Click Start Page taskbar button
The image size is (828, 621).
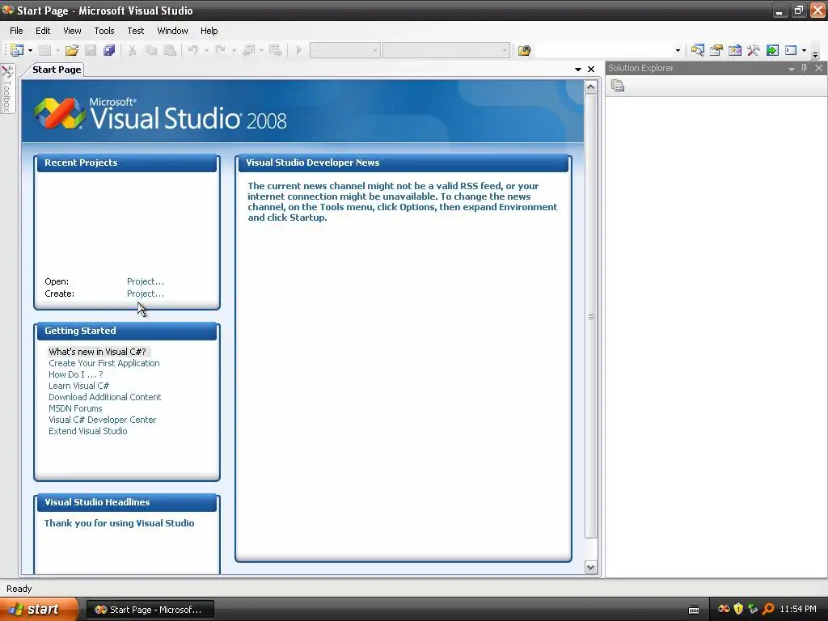pos(150,610)
